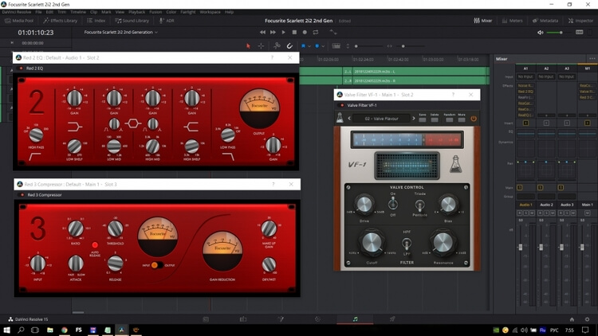Flip the Input/Output meter switch

click(x=157, y=265)
